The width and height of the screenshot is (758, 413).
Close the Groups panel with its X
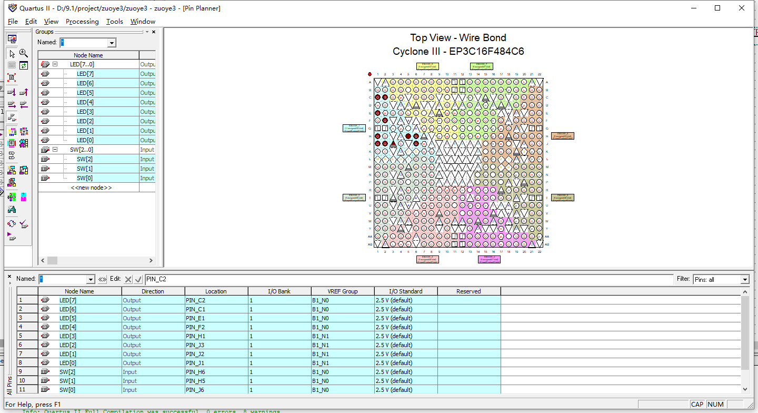[154, 32]
